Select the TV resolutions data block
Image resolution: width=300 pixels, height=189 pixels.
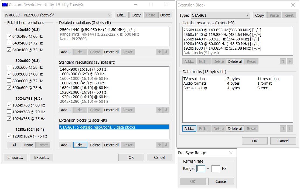click(195, 79)
